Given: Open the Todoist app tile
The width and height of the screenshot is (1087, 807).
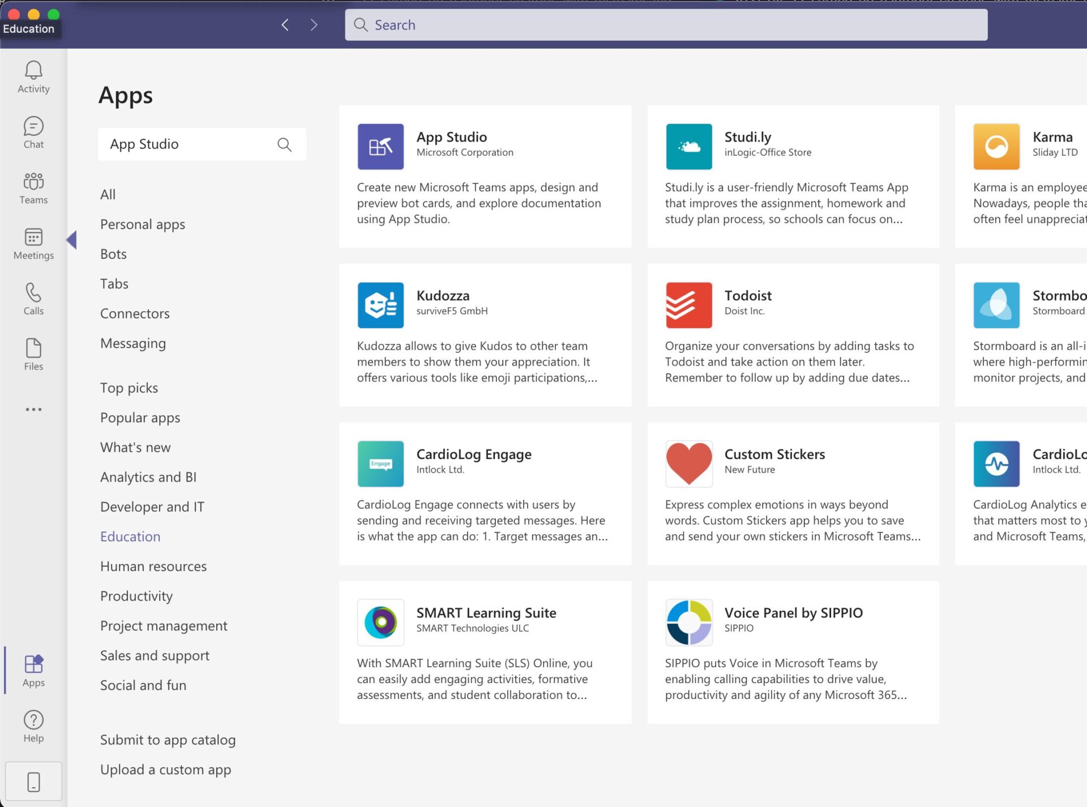Looking at the screenshot, I should [x=792, y=335].
